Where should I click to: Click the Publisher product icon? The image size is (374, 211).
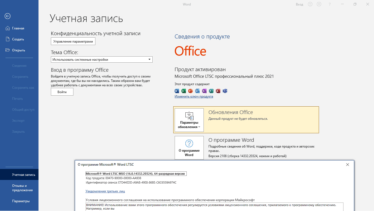click(211, 91)
